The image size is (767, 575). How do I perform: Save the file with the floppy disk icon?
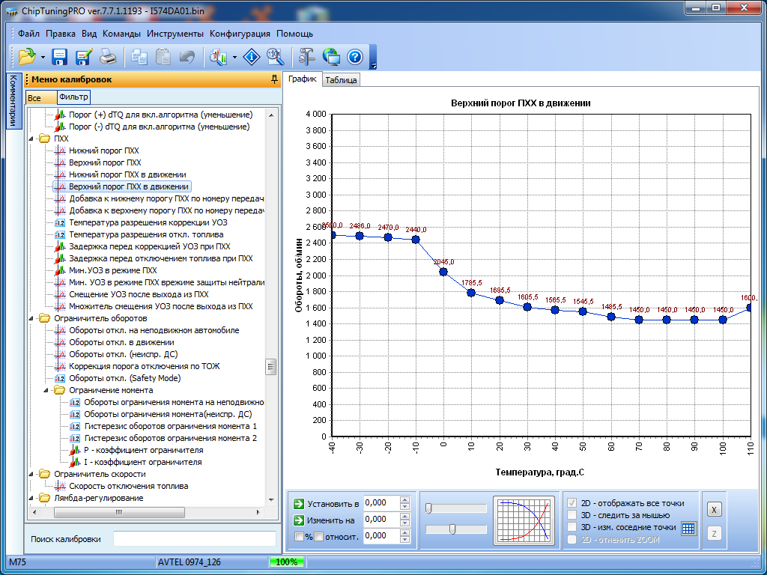[x=60, y=56]
